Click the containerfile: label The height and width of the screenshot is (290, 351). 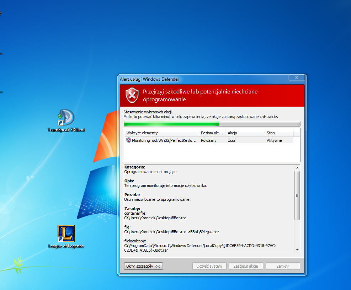point(135,213)
